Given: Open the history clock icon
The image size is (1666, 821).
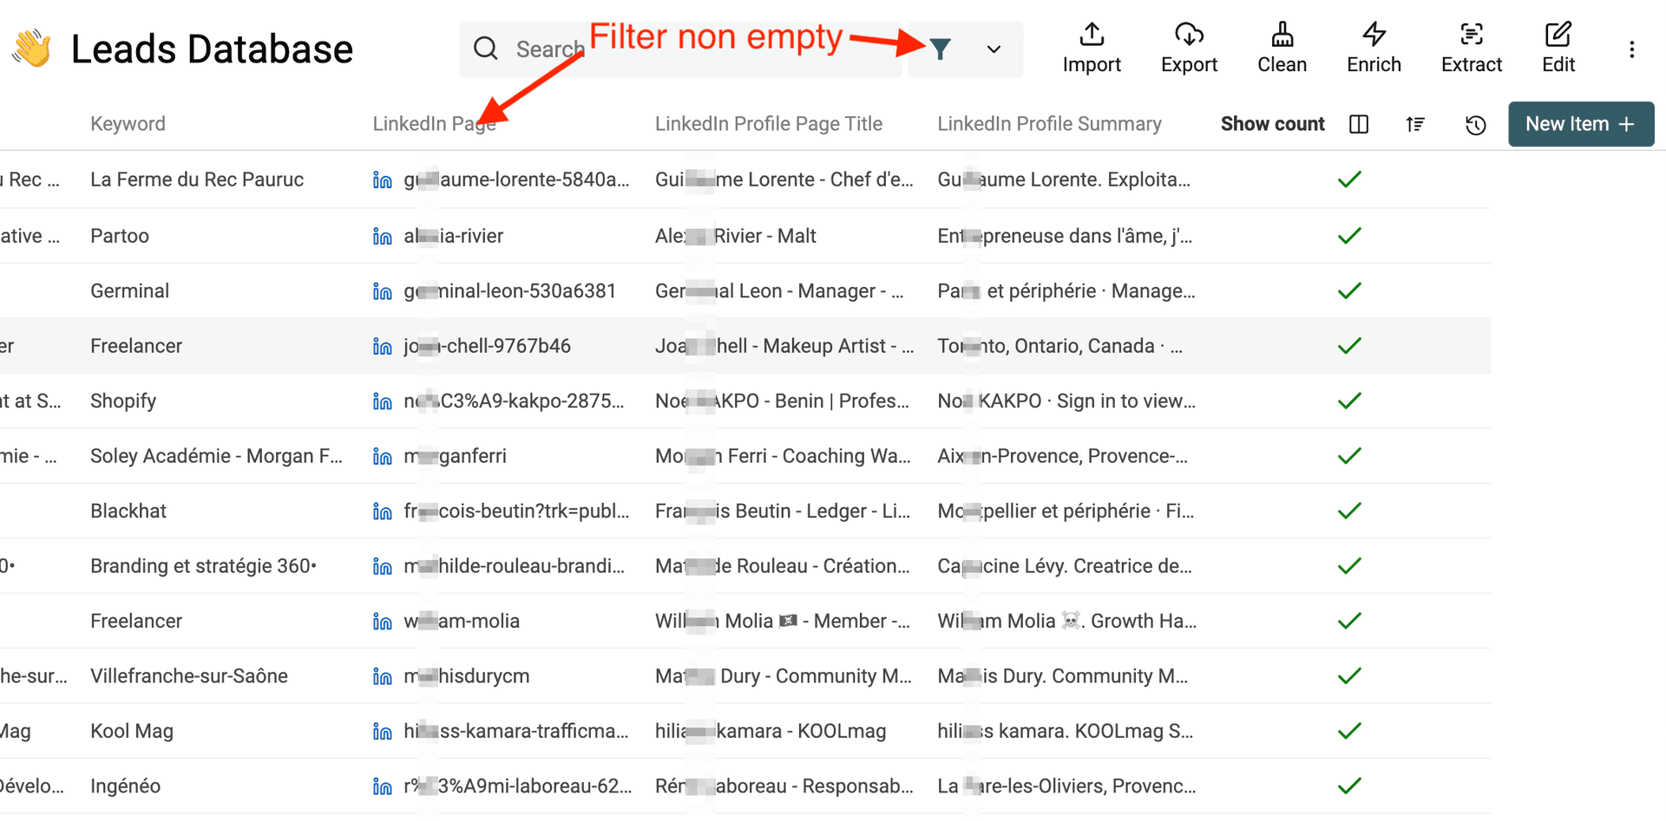Looking at the screenshot, I should pos(1475,125).
